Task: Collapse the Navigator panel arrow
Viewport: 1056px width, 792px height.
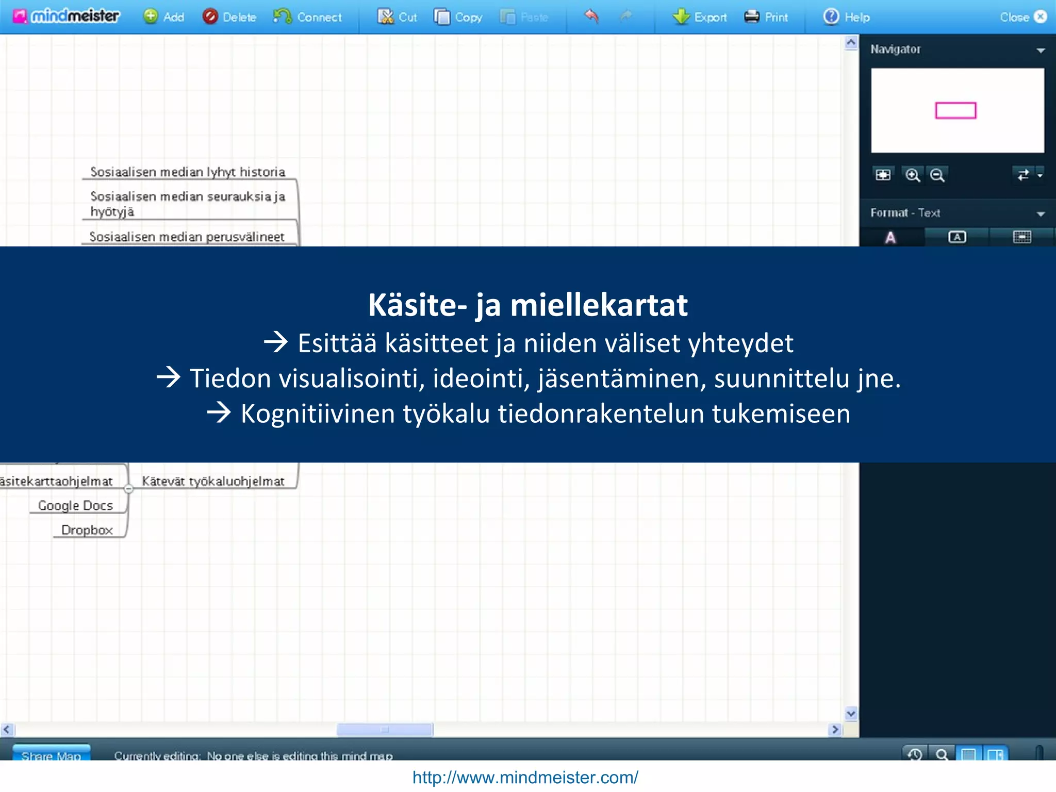Action: tap(1041, 51)
